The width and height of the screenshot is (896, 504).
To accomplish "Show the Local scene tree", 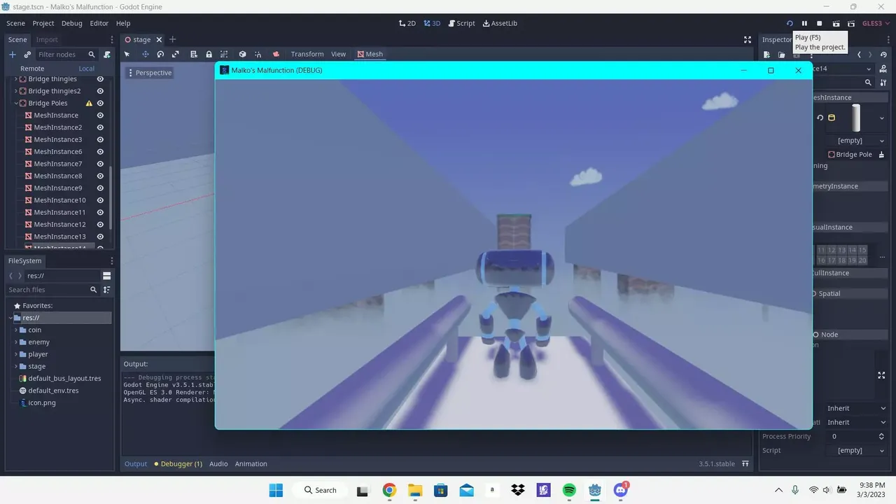I will tap(87, 69).
